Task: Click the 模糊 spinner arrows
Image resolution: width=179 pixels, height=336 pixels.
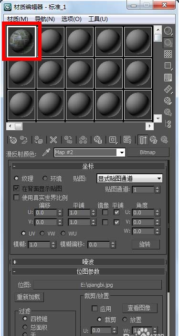Action: coord(53,245)
